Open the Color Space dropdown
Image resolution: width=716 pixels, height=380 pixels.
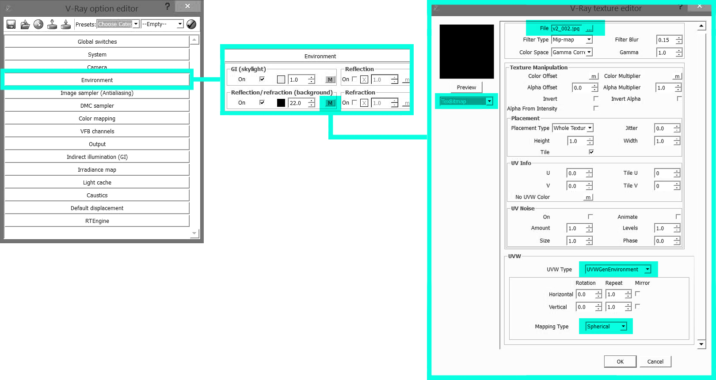tap(572, 52)
